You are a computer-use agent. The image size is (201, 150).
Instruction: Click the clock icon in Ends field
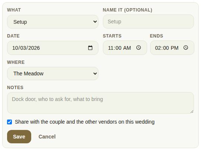186,48
